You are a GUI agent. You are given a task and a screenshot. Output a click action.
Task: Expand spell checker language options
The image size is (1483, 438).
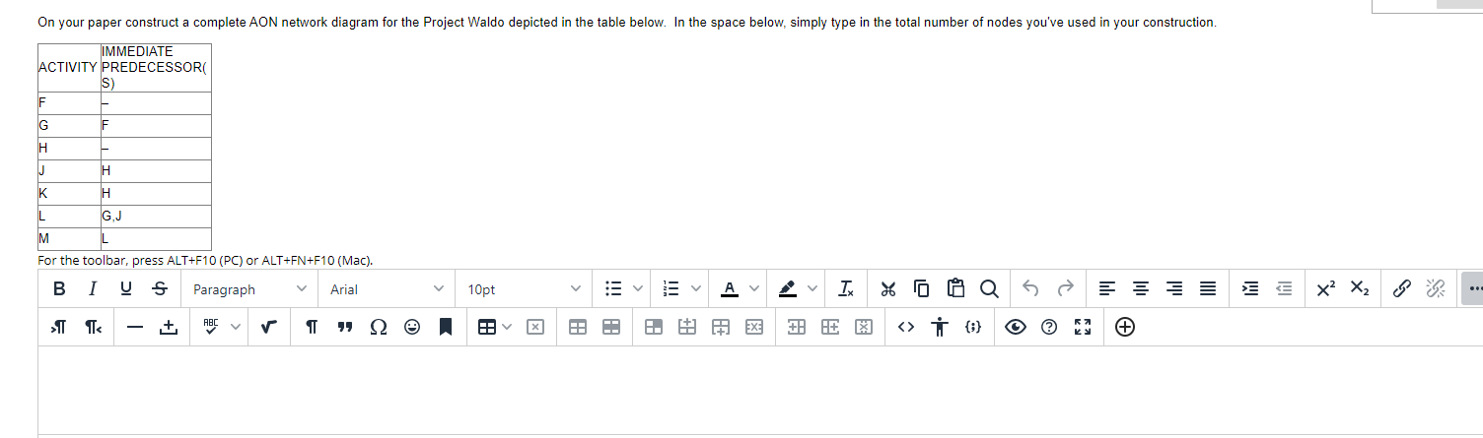coord(236,329)
